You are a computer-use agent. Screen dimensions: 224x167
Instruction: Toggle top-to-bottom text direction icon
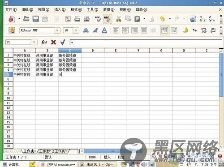click(174, 30)
